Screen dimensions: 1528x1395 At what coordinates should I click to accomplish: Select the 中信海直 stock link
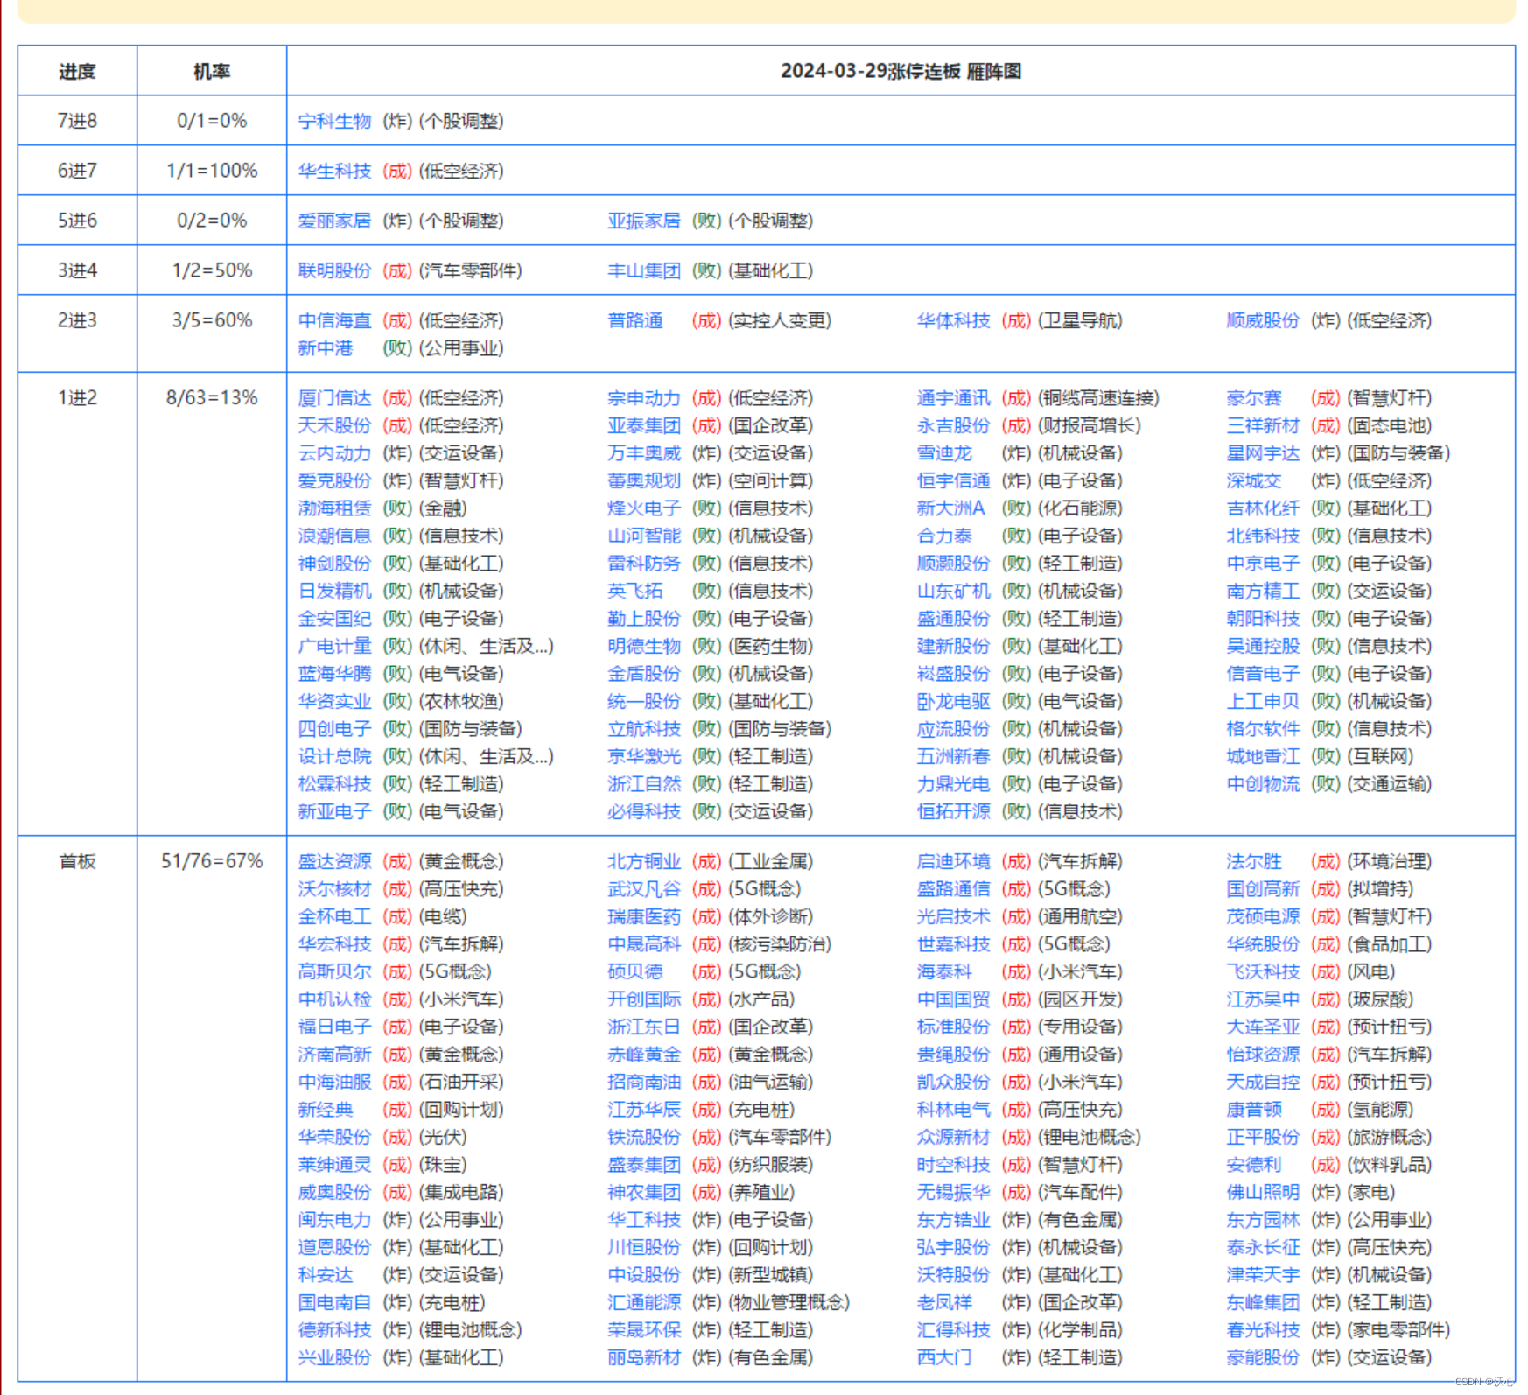pos(334,320)
